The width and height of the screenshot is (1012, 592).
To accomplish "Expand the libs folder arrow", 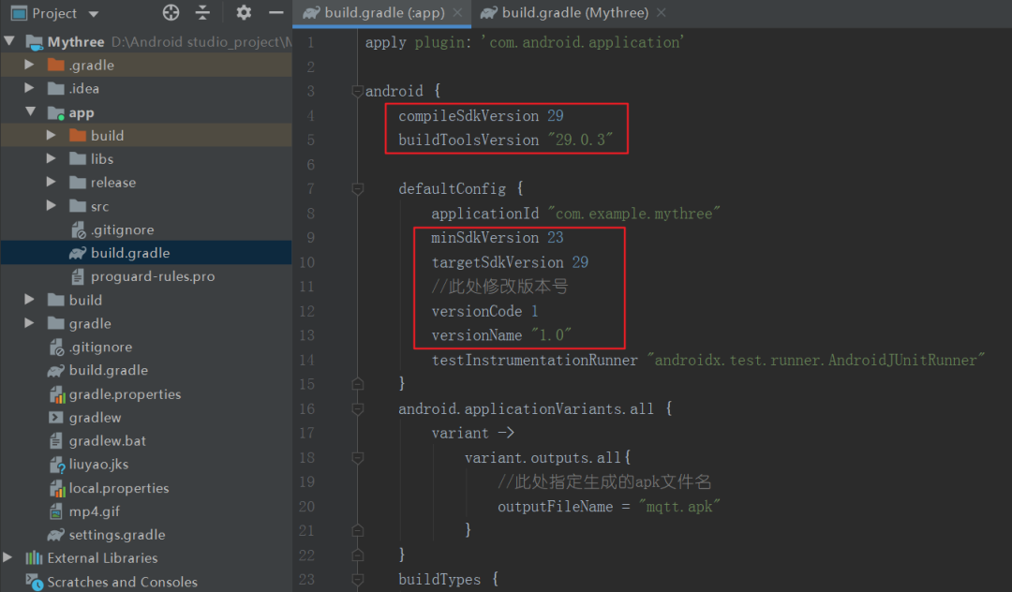I will 51,158.
